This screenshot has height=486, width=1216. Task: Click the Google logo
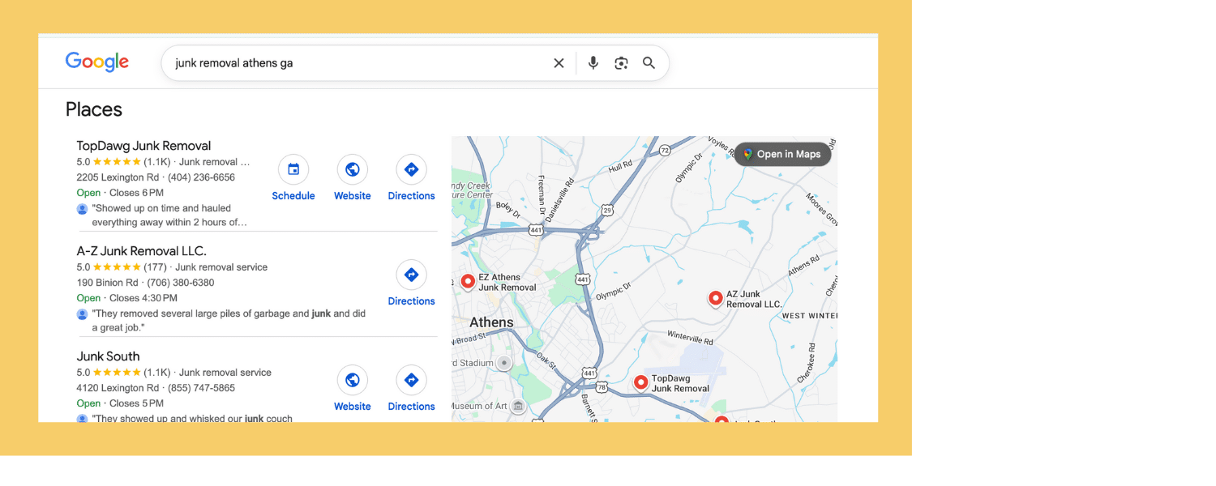point(97,62)
